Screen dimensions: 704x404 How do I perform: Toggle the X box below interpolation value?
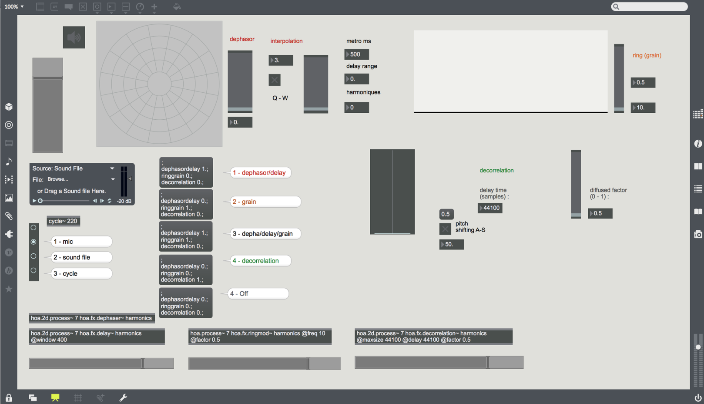pyautogui.click(x=275, y=80)
